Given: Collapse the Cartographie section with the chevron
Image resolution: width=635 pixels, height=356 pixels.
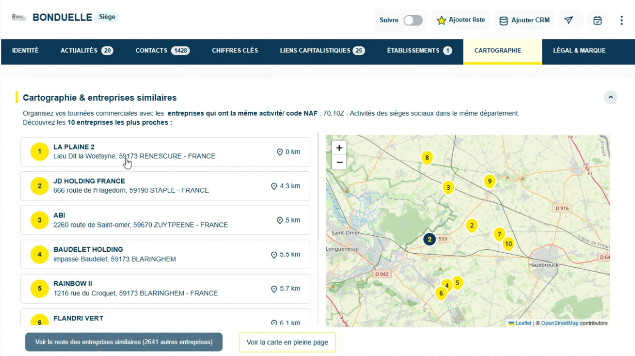Looking at the screenshot, I should 611,97.
